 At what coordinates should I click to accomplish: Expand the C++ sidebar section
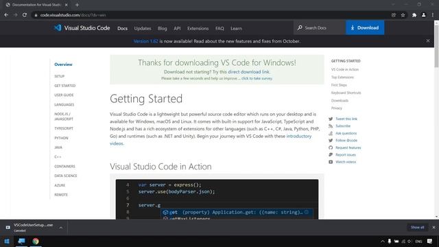pos(58,157)
